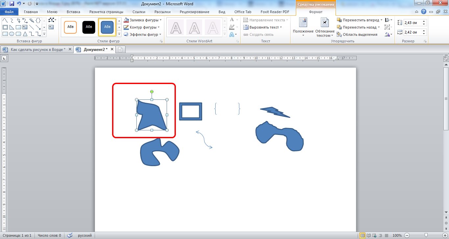This screenshot has width=449, height=239.
Task: Click the Draw Text Box icon
Action: point(51,27)
